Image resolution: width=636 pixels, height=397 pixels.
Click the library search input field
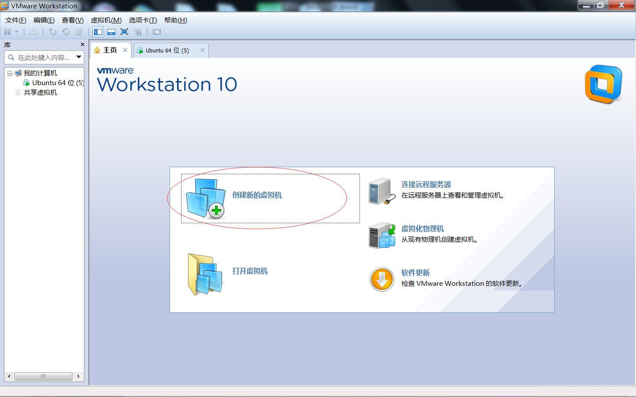pos(42,57)
